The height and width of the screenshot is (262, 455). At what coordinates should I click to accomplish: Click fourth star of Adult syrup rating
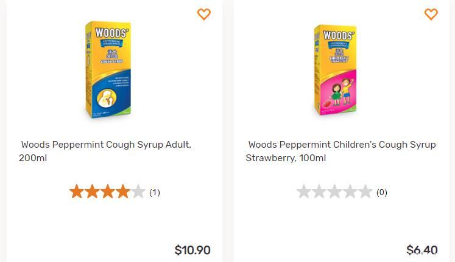coord(123,192)
